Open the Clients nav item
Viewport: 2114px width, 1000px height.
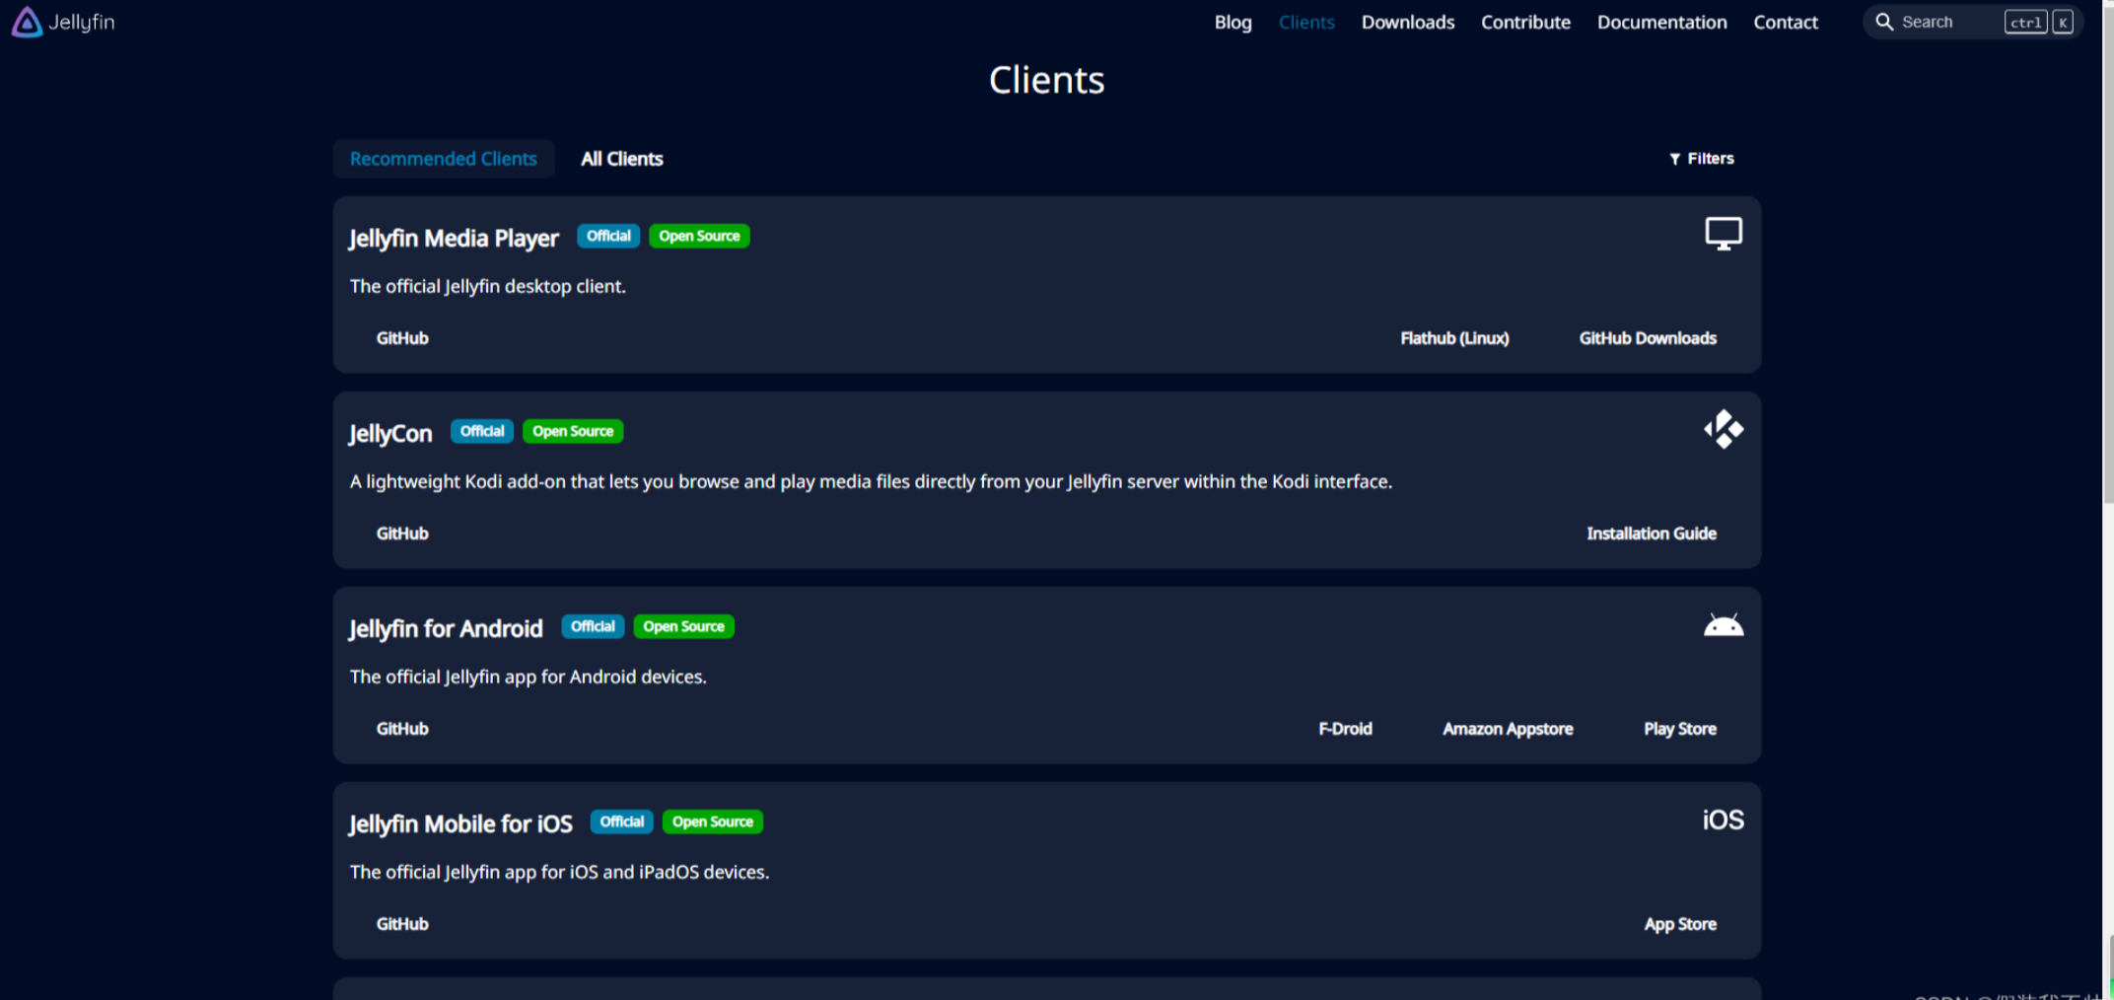tap(1305, 22)
